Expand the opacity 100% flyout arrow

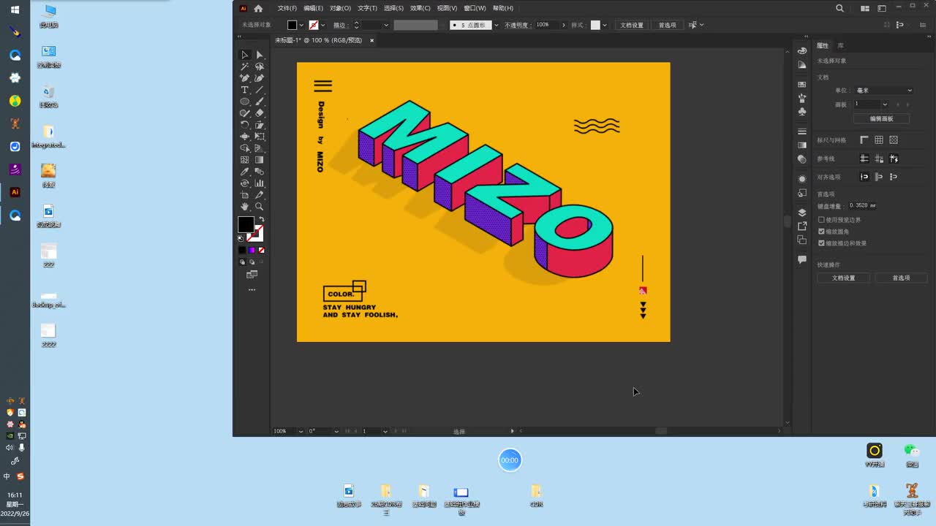coord(563,25)
